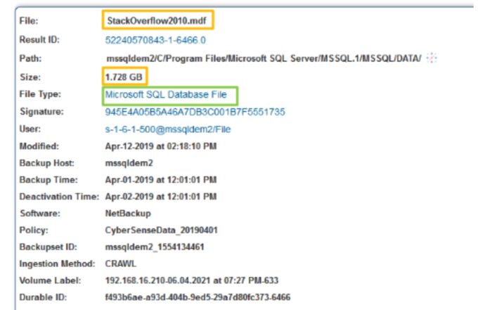Click the User link s-1-6-1-500@mssqldem2/File
Image resolution: width=492 pixels, height=310 pixels.
[x=168, y=129]
